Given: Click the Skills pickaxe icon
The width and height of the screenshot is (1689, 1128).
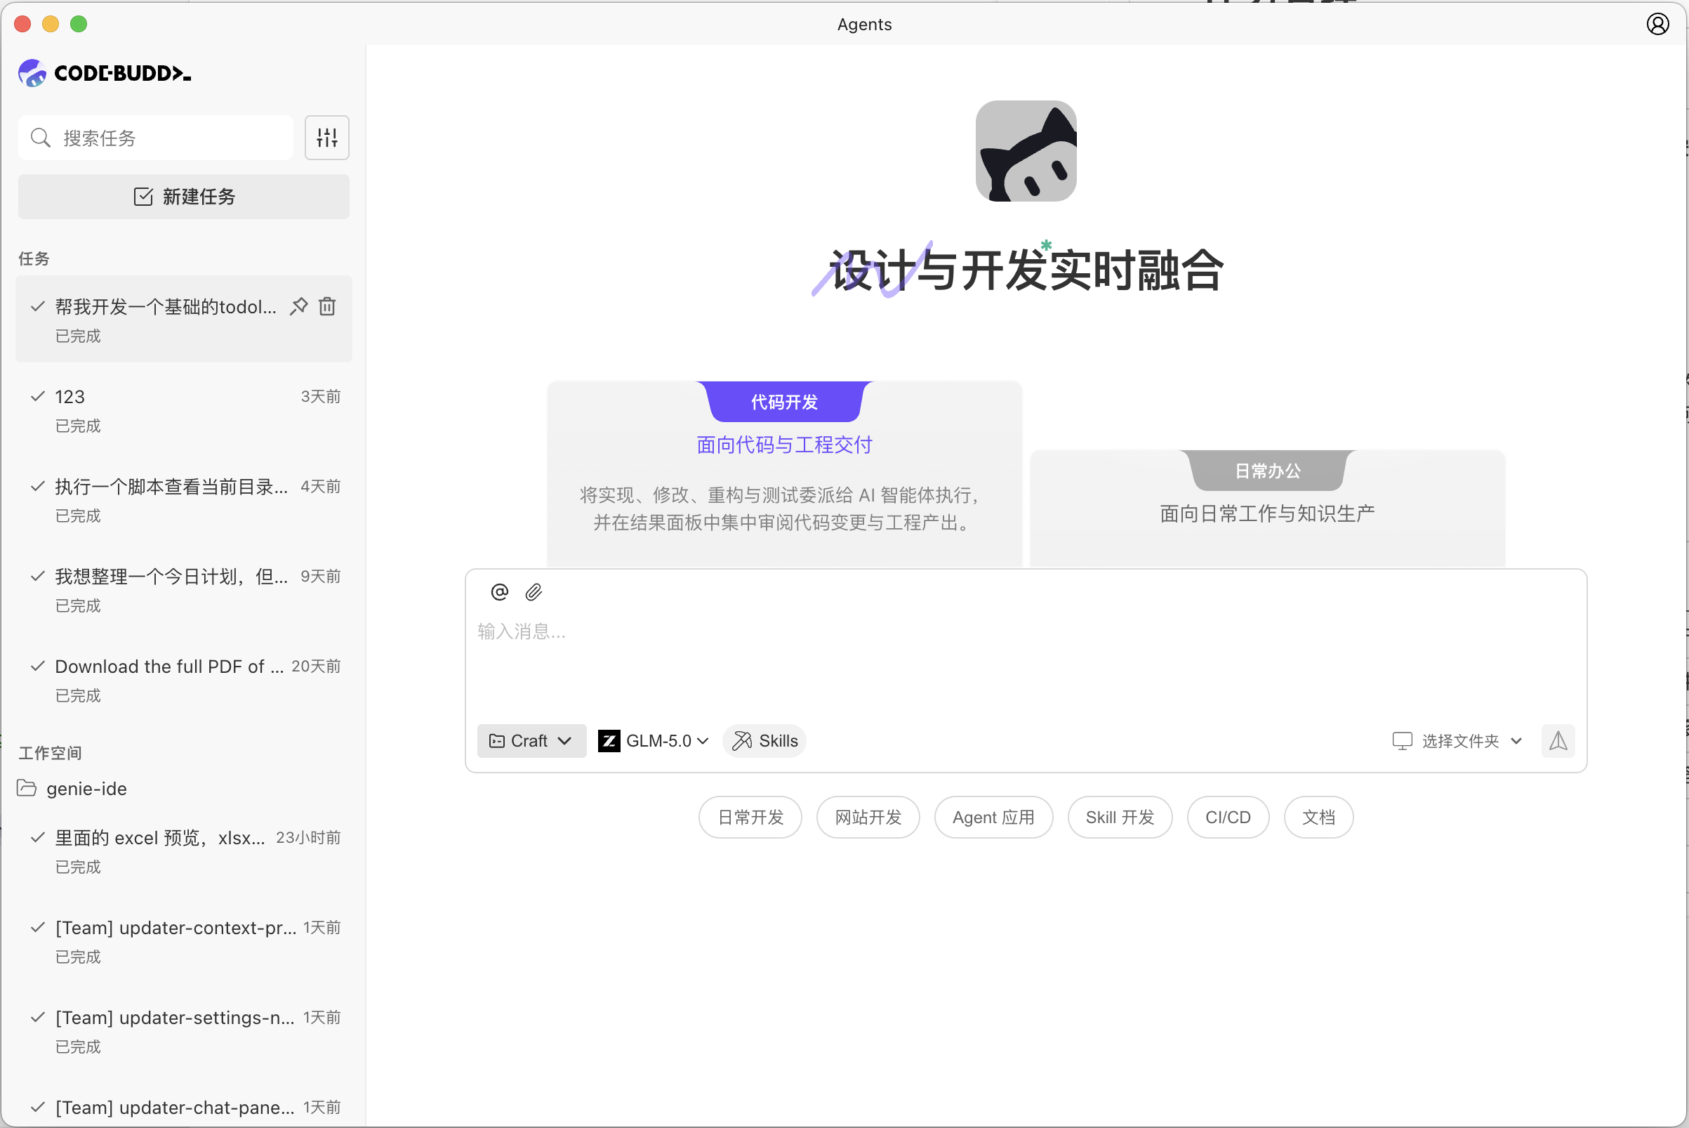Looking at the screenshot, I should (x=741, y=740).
